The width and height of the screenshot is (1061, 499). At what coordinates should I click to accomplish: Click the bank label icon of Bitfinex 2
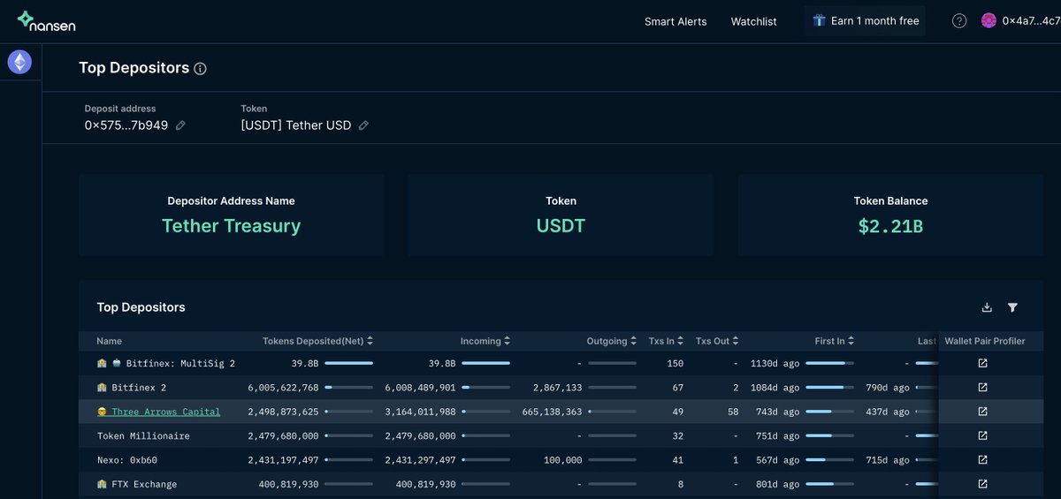(x=102, y=388)
